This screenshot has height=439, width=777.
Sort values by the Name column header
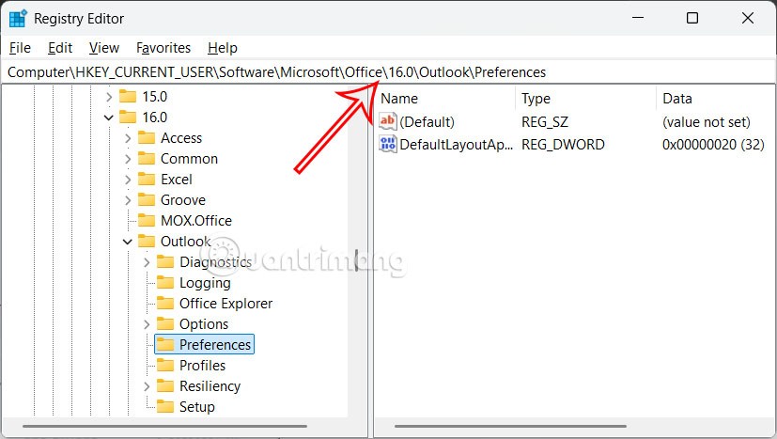[444, 98]
